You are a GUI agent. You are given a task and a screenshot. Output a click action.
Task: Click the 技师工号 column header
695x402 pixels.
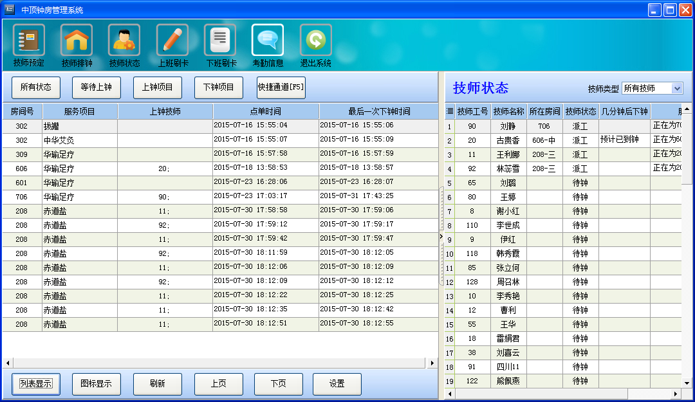tap(473, 111)
